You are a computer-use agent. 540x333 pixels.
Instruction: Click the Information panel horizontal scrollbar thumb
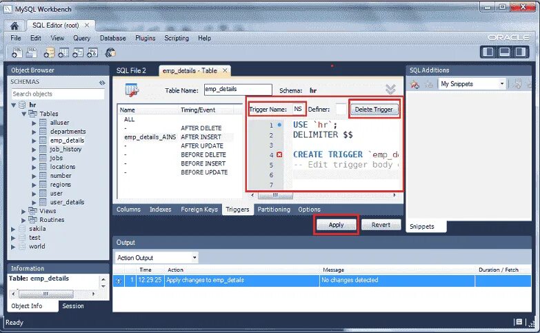[46, 294]
